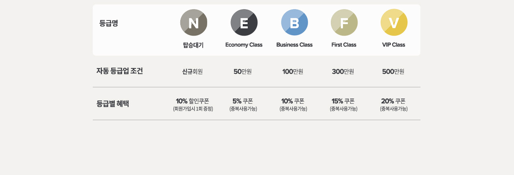Click the N tier badge icon
Viewport: 514px width, 175px height.
194,22
